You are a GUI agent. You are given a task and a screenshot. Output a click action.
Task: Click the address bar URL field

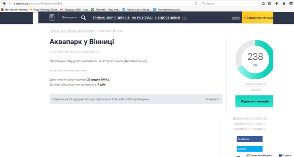pyautogui.click(x=102, y=3)
